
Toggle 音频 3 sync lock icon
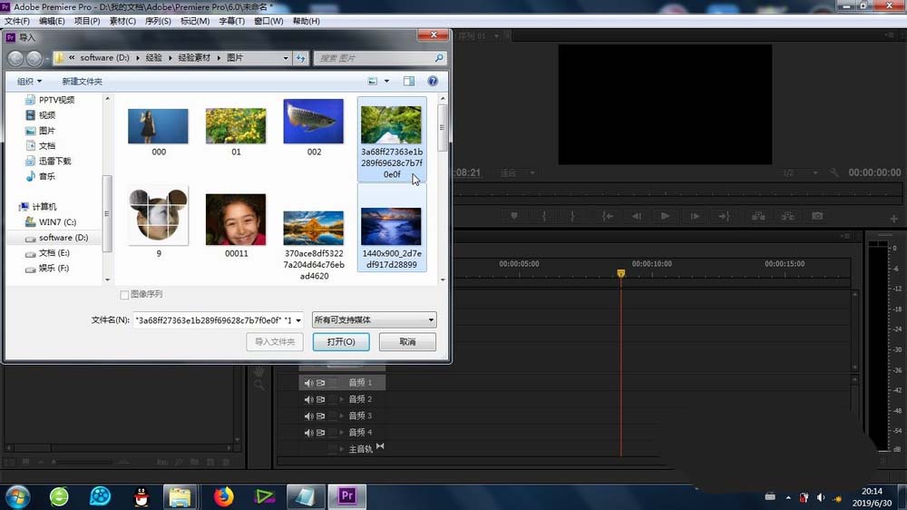[320, 417]
